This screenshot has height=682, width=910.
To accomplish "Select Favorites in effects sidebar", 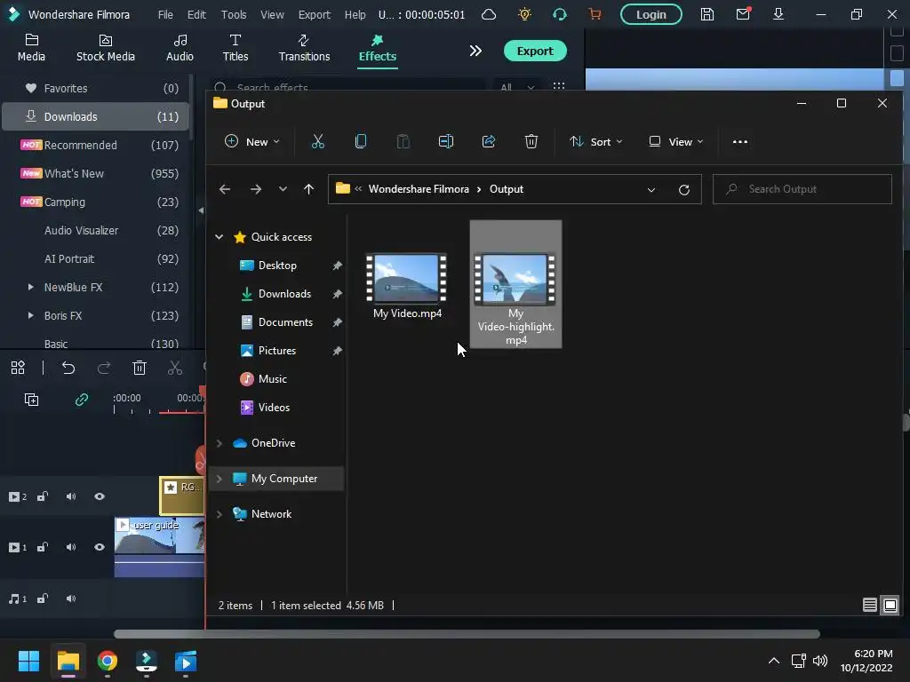I will (96, 88).
